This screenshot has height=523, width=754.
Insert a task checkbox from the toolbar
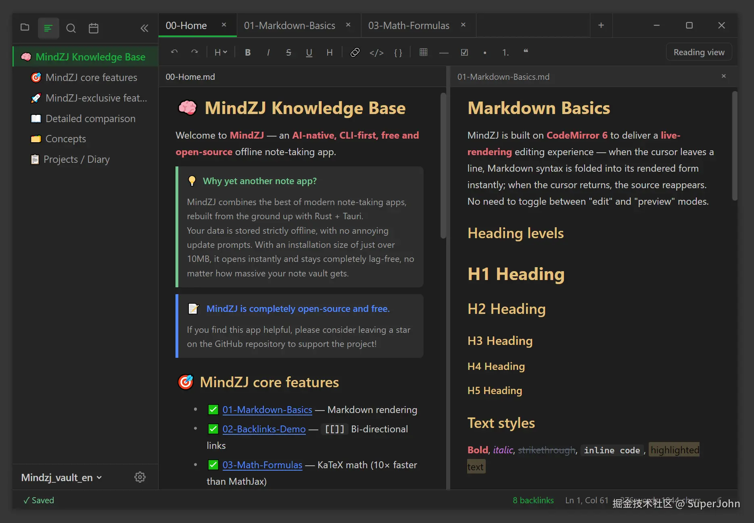point(464,52)
